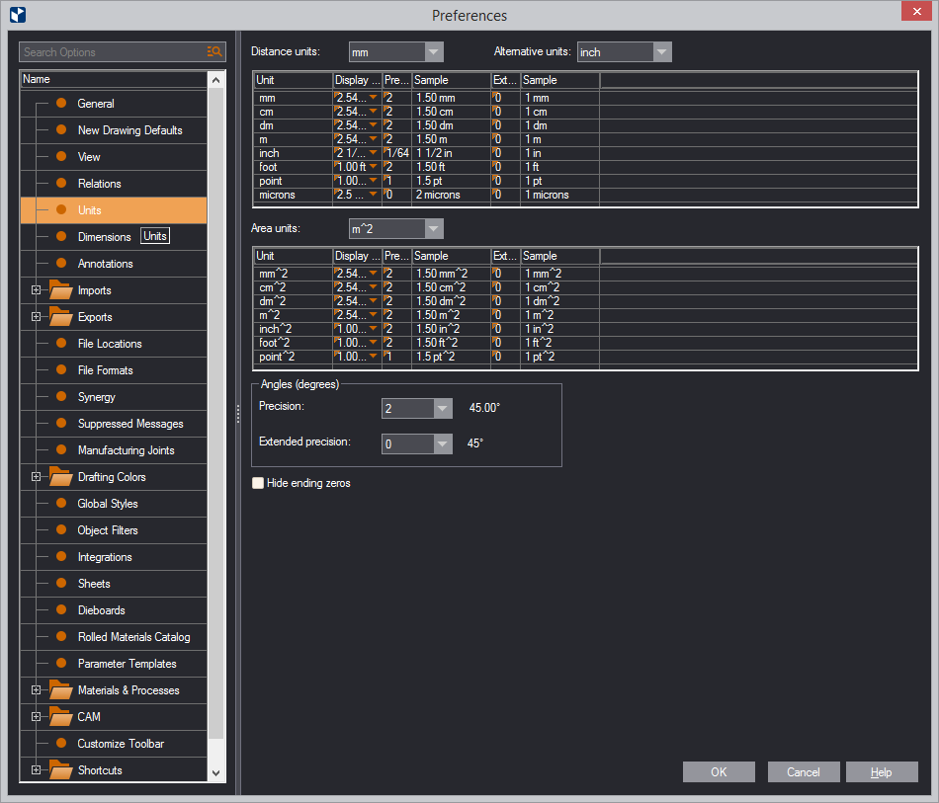Image resolution: width=939 pixels, height=803 pixels.
Task: Click the search icon in Search Options
Action: (214, 52)
